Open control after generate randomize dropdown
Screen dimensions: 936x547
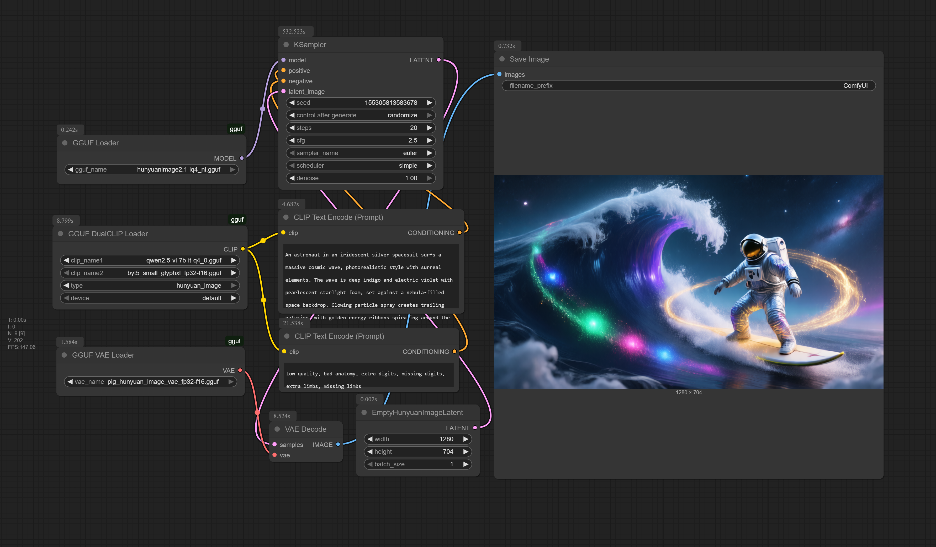(360, 115)
